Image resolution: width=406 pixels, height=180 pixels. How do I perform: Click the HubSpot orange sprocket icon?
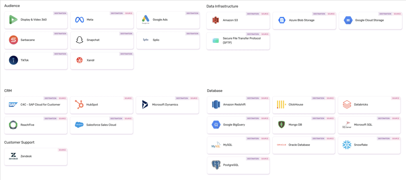[x=79, y=105]
